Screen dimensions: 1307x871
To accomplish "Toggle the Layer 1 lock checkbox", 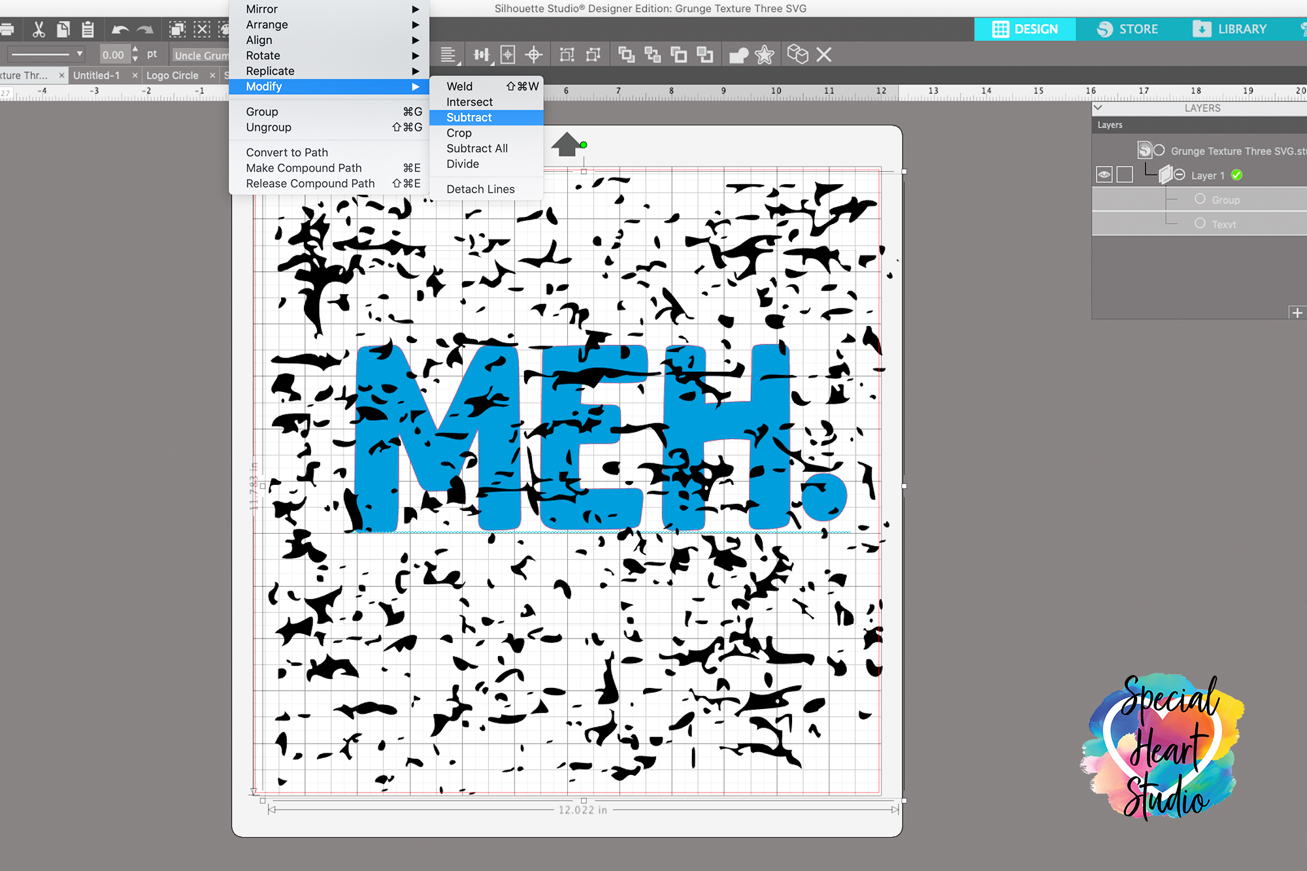I will [x=1125, y=175].
